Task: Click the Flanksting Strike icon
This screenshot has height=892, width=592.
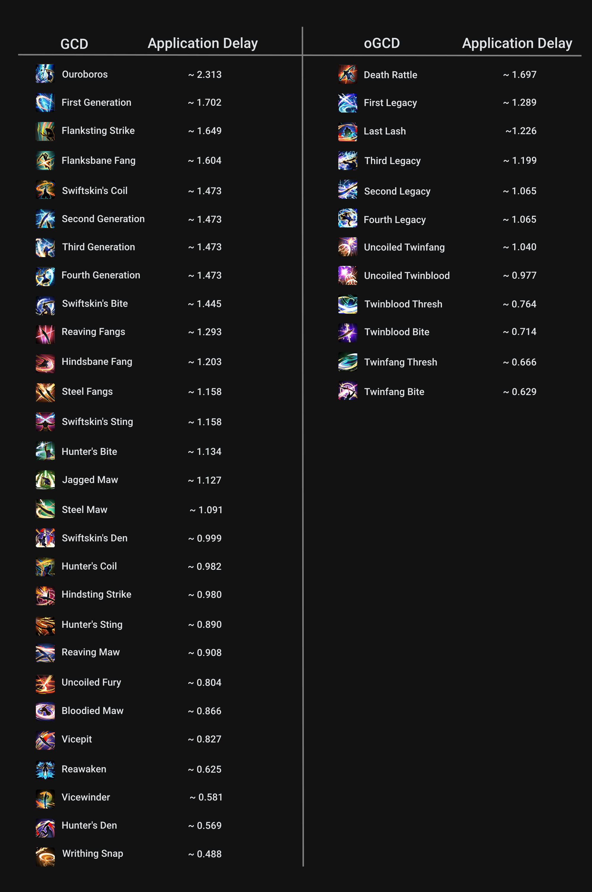Action: (45, 131)
